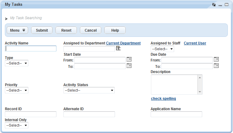Run check spelling on the description
Viewport: 233px width, 133px height.
pos(163,99)
